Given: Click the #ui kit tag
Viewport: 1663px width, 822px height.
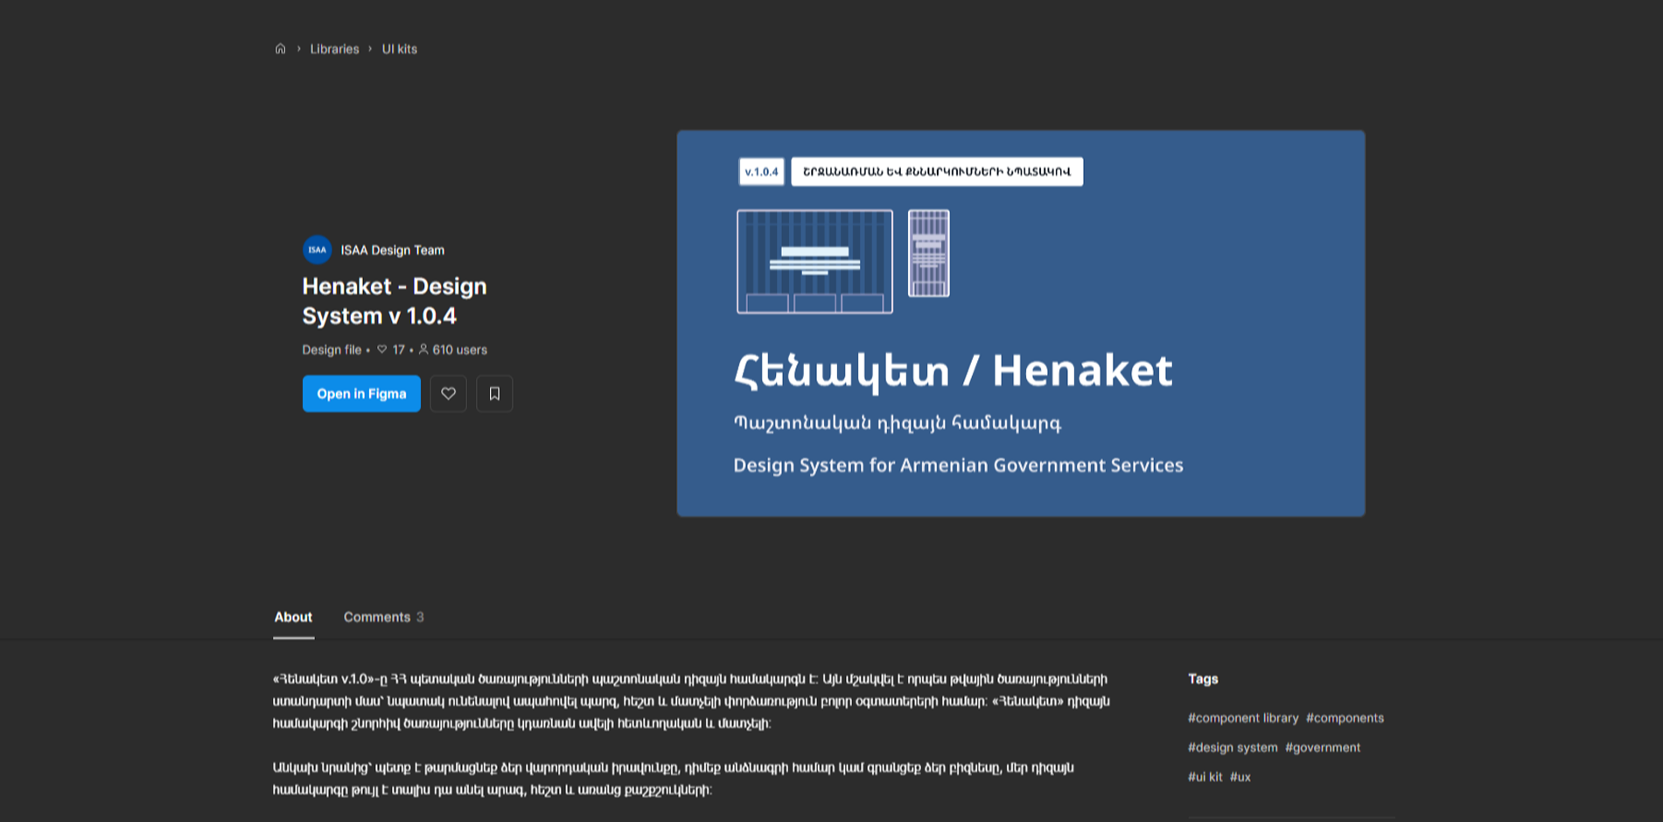Looking at the screenshot, I should [x=1205, y=777].
